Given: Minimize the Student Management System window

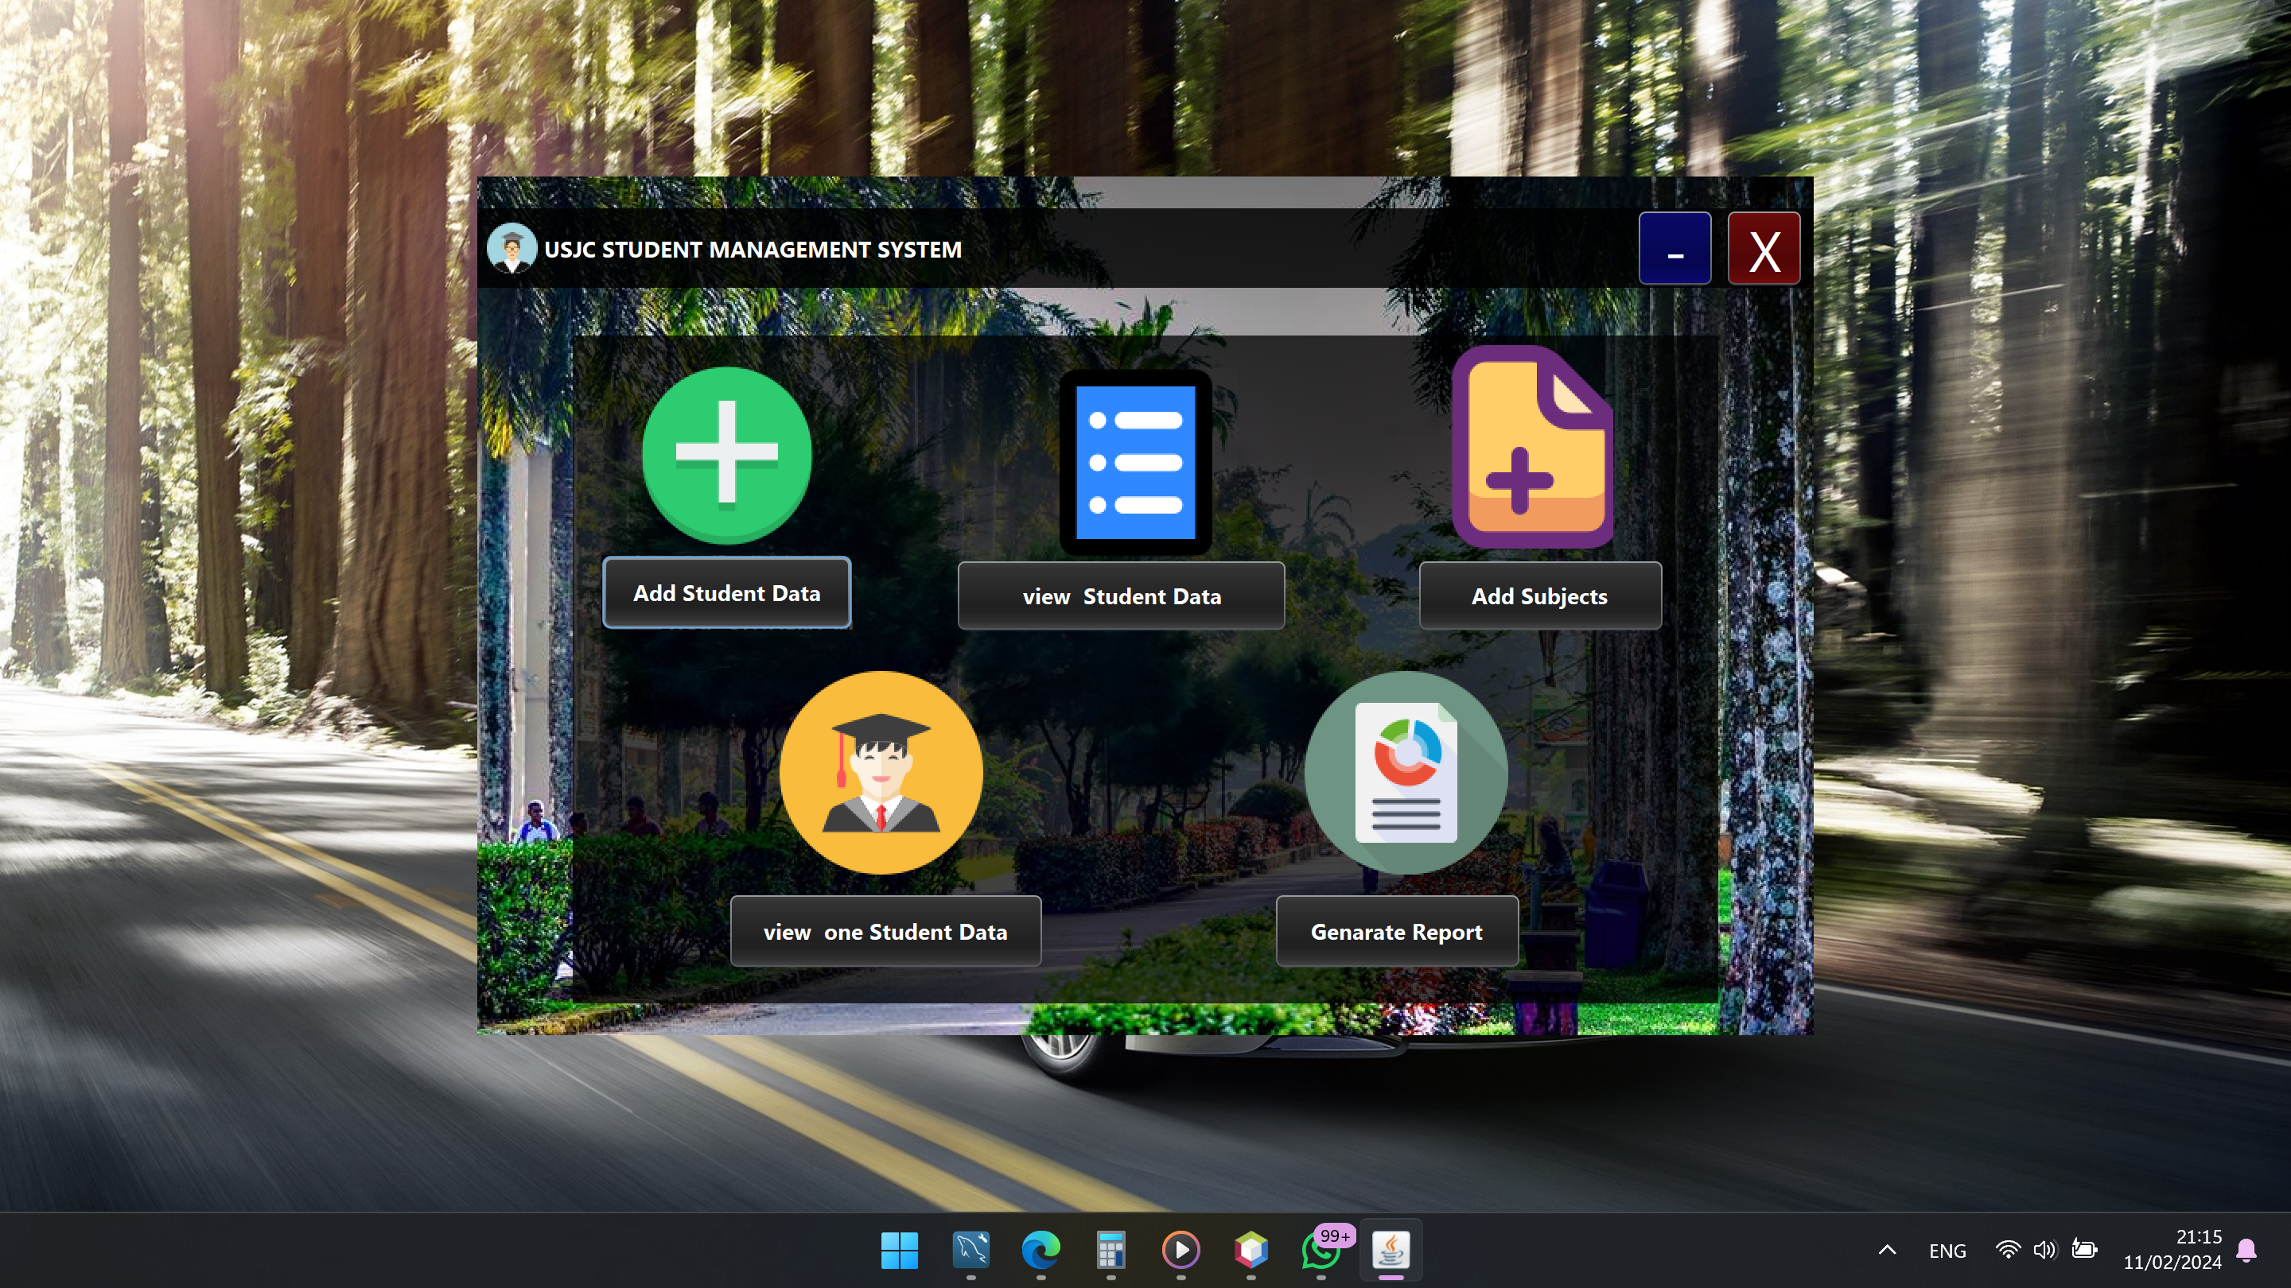Looking at the screenshot, I should coord(1674,248).
